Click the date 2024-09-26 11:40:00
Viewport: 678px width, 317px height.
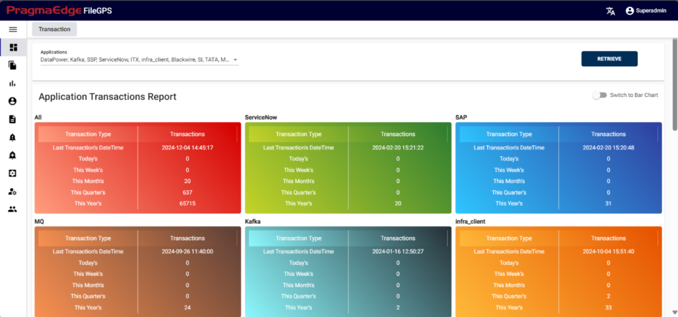tap(187, 252)
